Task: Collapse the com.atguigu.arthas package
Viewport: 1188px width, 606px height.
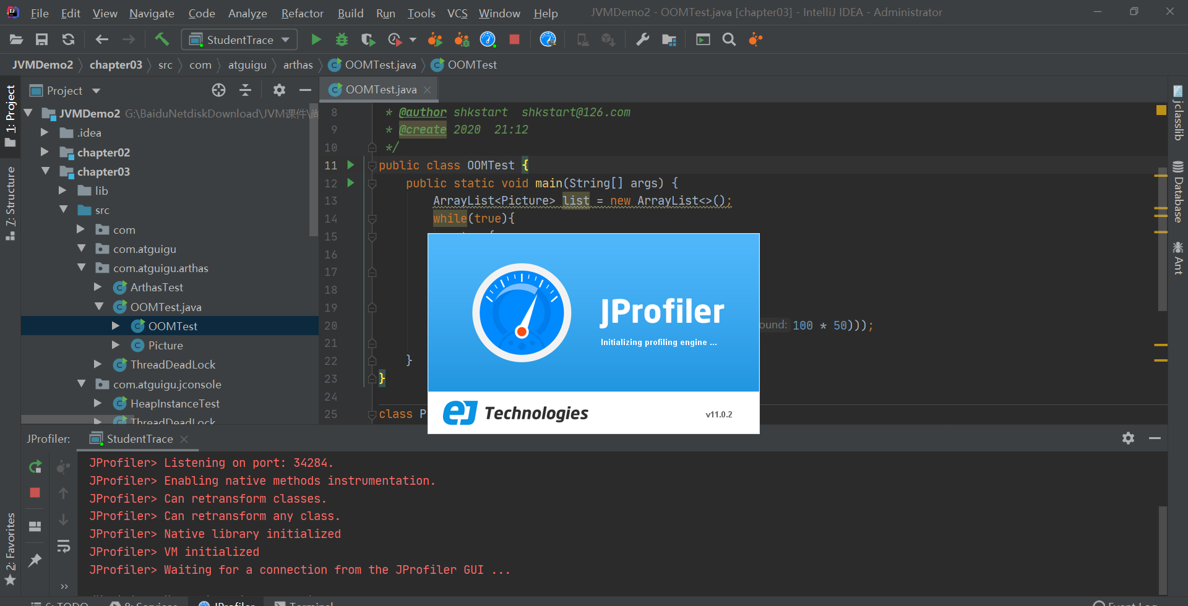Action: (82, 268)
